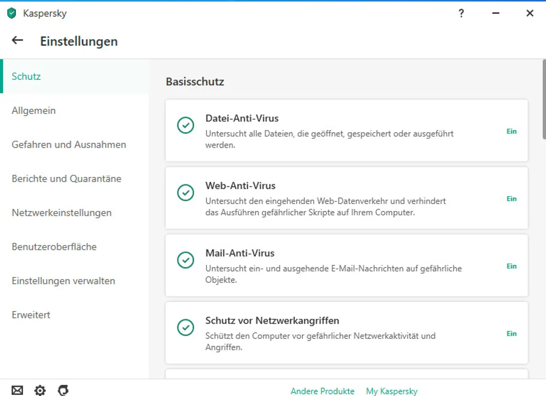This screenshot has height=396, width=546.
Task: Go back using the arrow icon
Action: click(18, 41)
